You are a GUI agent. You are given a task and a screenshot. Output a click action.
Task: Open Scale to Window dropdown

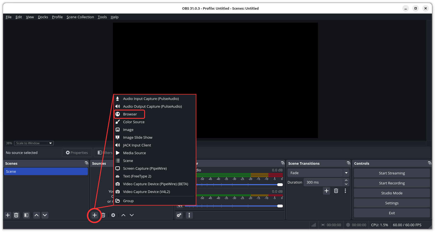pos(34,143)
